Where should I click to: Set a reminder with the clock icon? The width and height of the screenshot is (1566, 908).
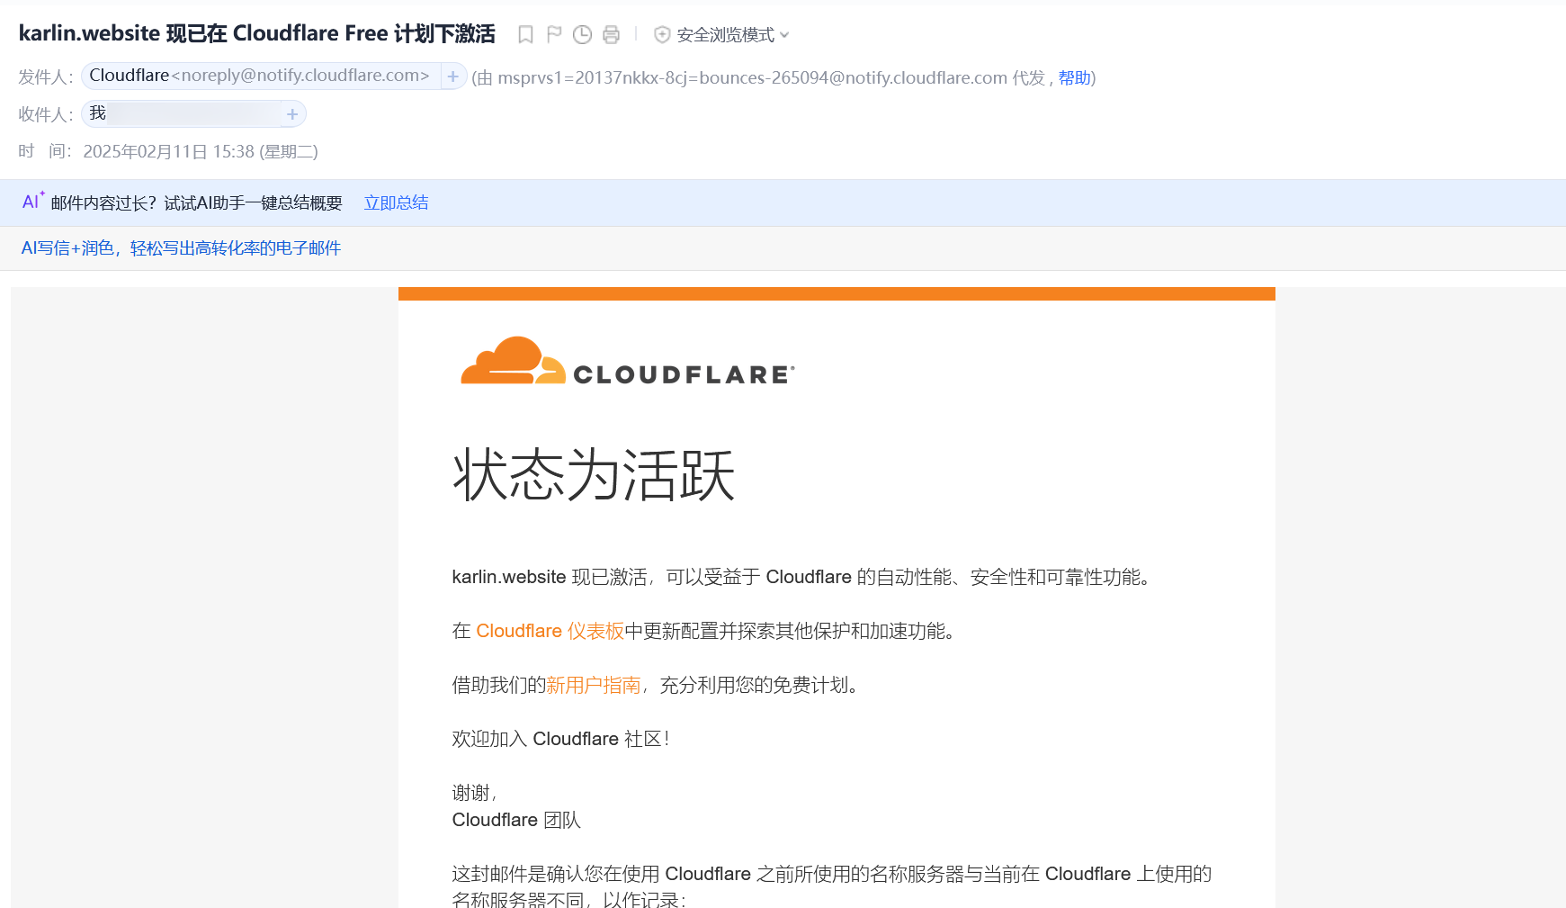583,35
